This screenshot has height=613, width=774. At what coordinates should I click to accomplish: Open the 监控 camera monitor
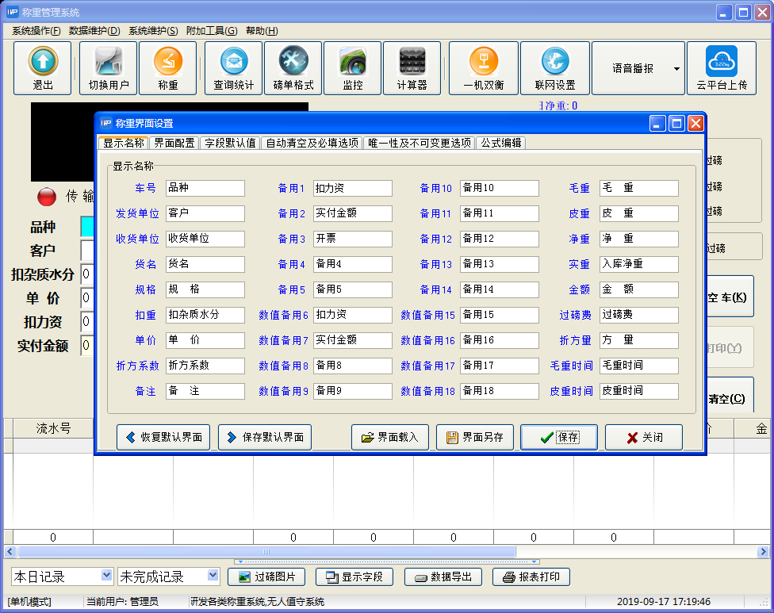coord(352,68)
